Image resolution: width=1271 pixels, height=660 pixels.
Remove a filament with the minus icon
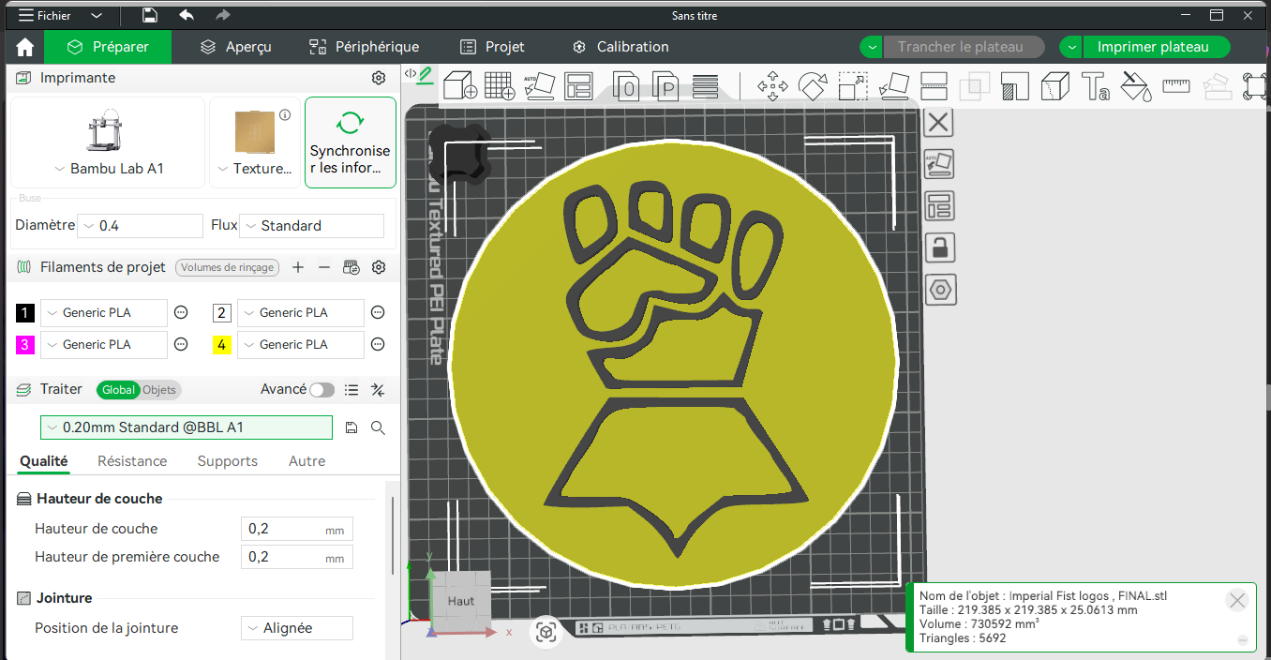click(x=324, y=267)
